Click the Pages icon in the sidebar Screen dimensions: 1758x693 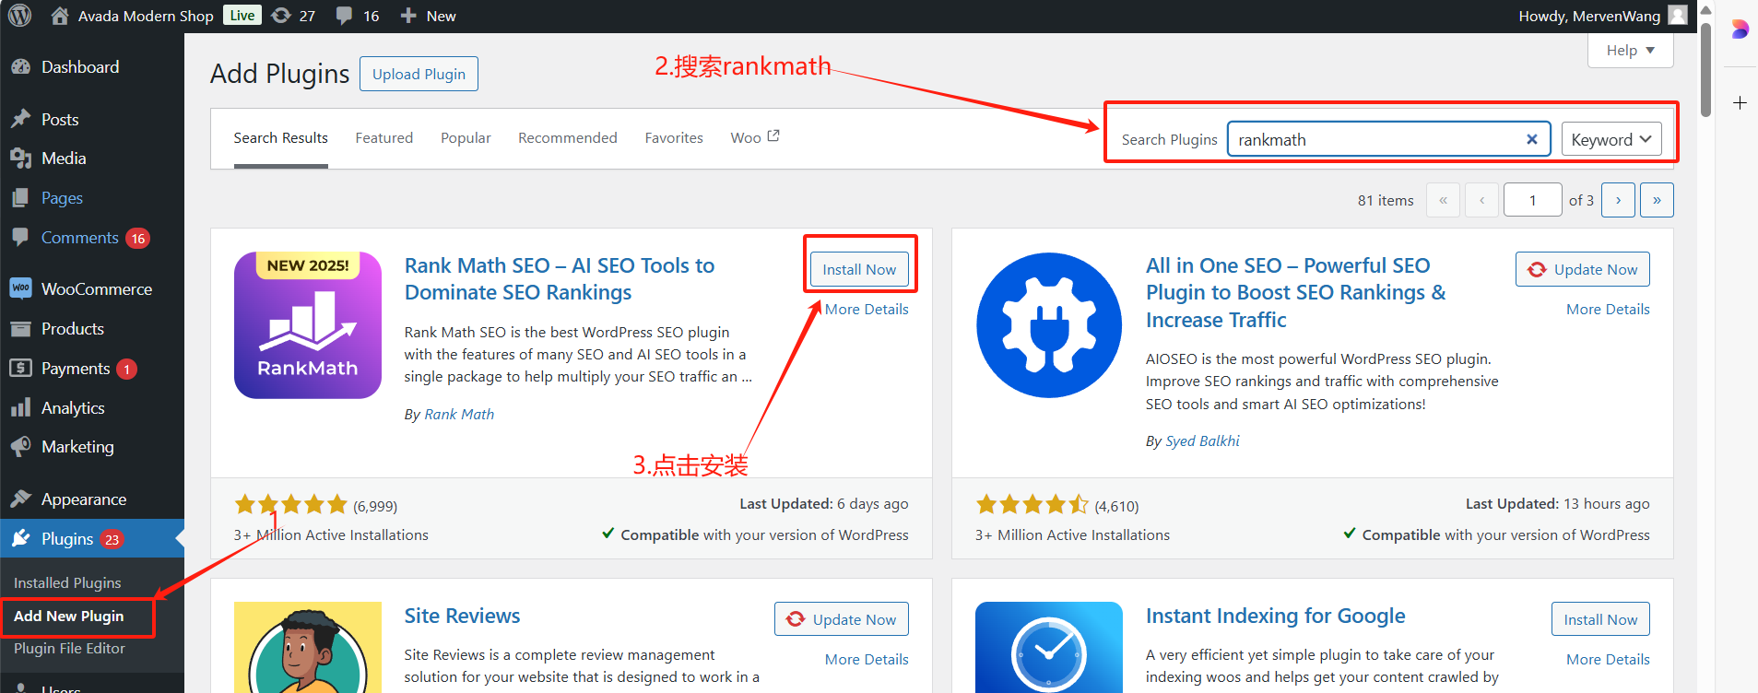[x=20, y=197]
